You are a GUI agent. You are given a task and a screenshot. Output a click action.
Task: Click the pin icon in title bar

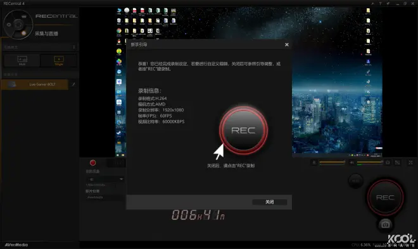388,3
